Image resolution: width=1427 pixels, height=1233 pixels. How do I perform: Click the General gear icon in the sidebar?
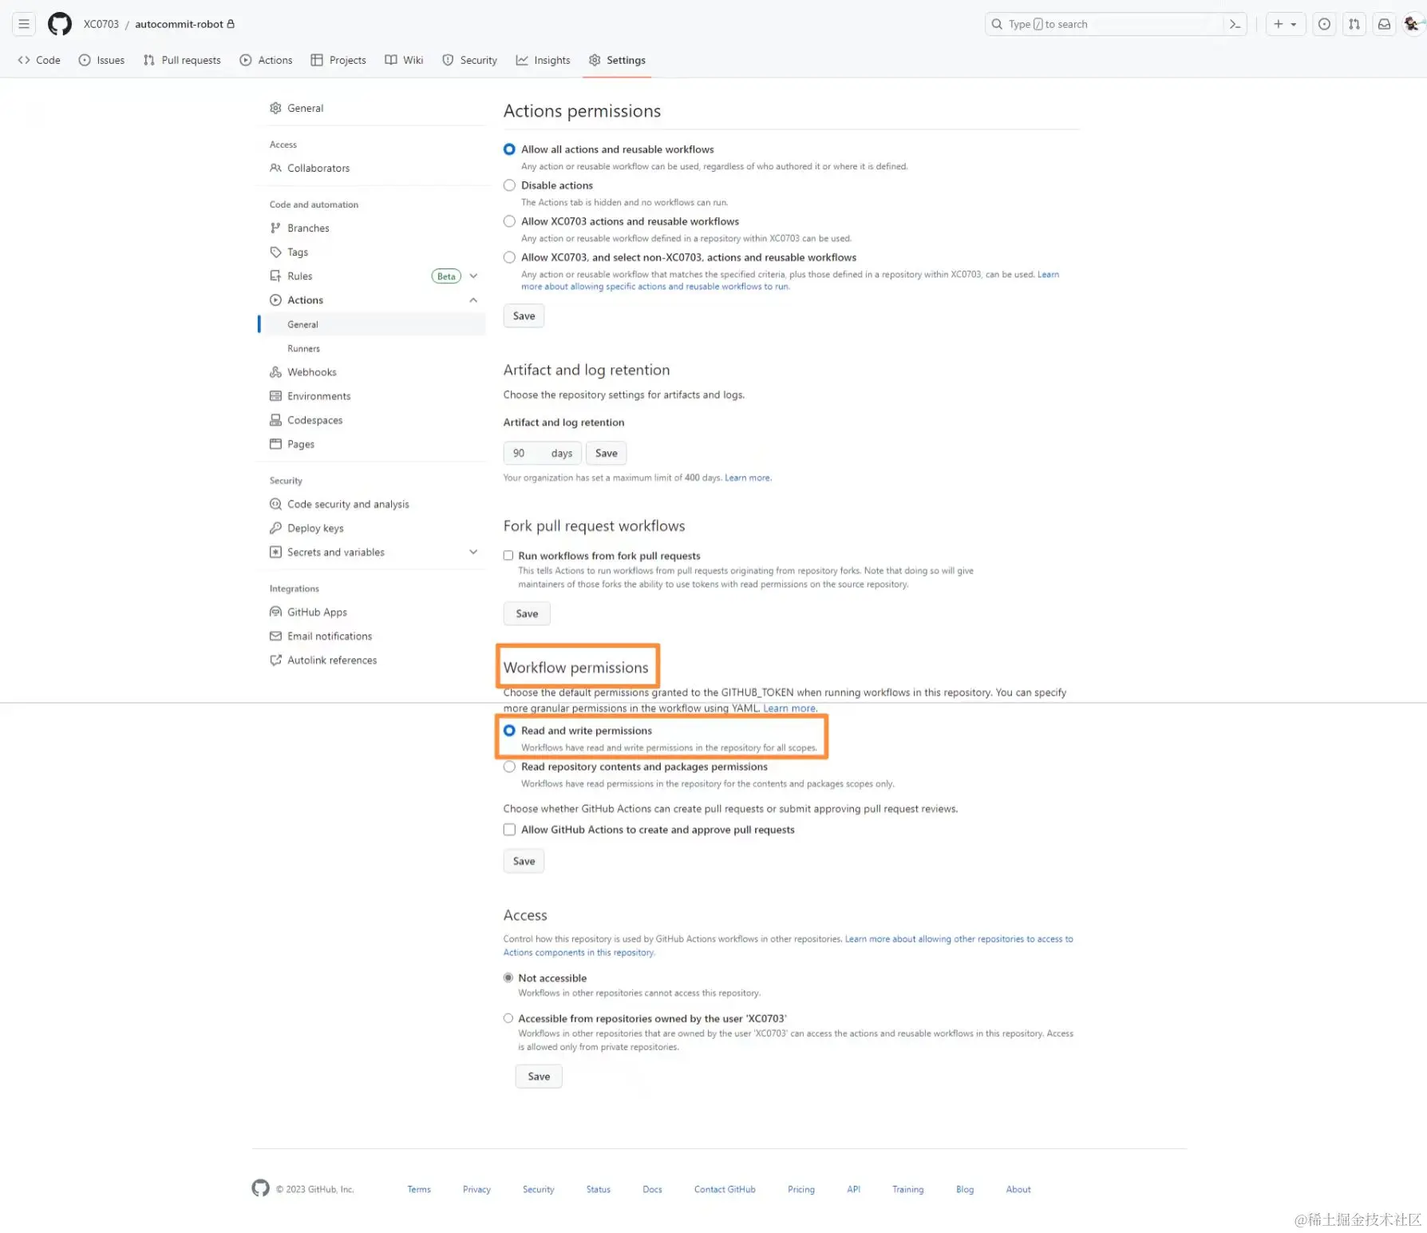point(275,108)
